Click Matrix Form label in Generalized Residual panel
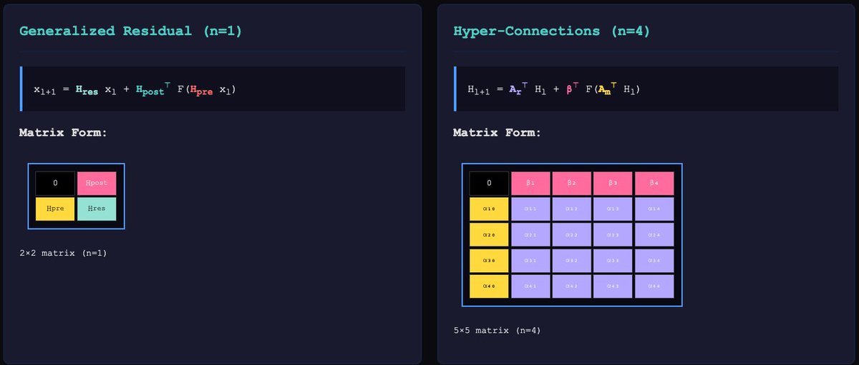 [x=63, y=132]
